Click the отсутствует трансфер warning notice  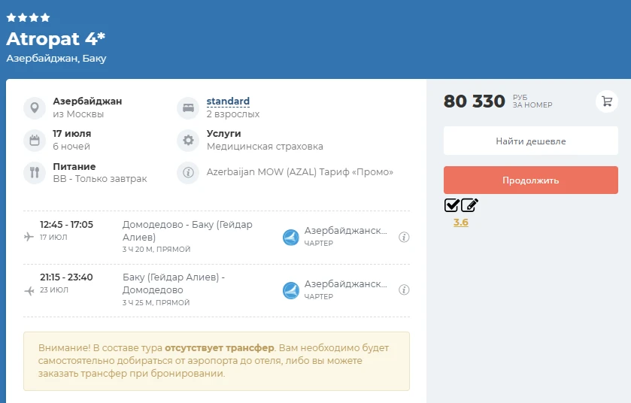coord(217,361)
